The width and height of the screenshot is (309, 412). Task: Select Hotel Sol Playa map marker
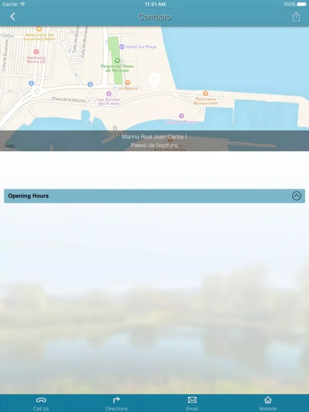point(122,47)
